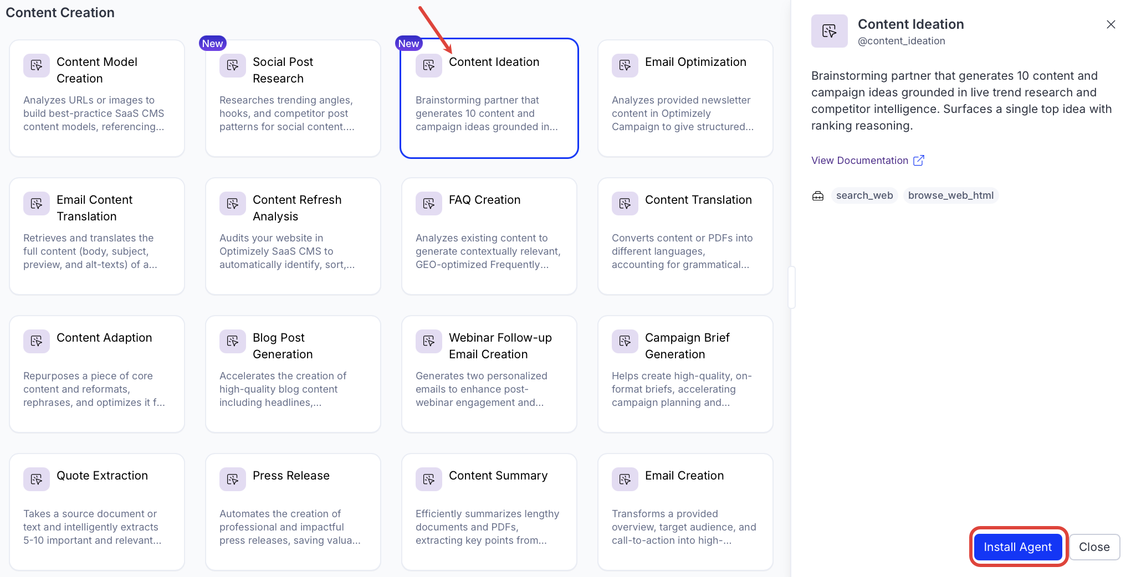Click the Content Ideation icon in details panel

829,31
